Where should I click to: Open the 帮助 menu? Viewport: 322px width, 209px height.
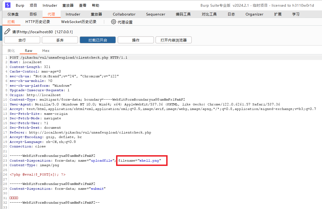point(95,5)
